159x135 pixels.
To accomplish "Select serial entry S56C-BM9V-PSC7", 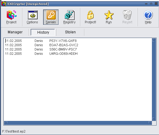I will pyautogui.click(x=63, y=49).
